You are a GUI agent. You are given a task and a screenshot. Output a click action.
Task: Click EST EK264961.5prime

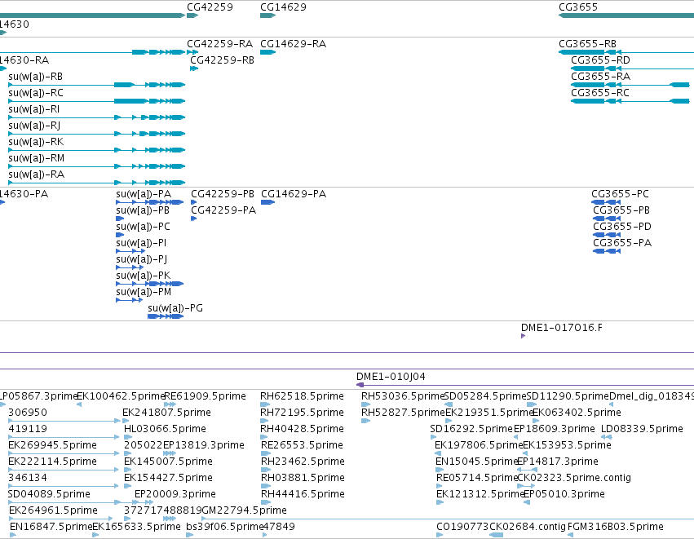[53, 510]
